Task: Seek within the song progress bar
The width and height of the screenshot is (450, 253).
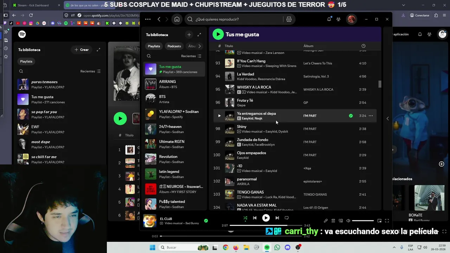Action: tap(266, 226)
